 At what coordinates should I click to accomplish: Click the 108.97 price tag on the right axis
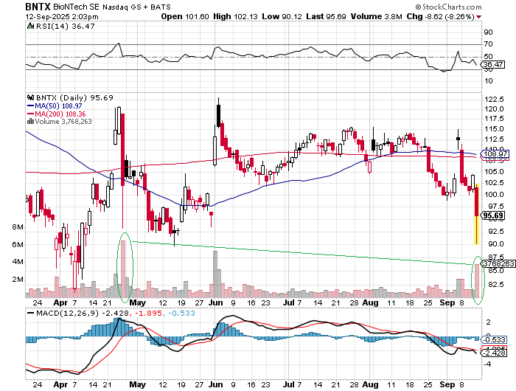pos(495,154)
